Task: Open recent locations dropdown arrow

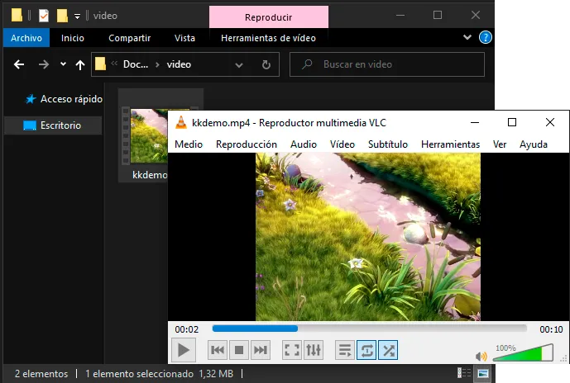Action: [x=63, y=64]
